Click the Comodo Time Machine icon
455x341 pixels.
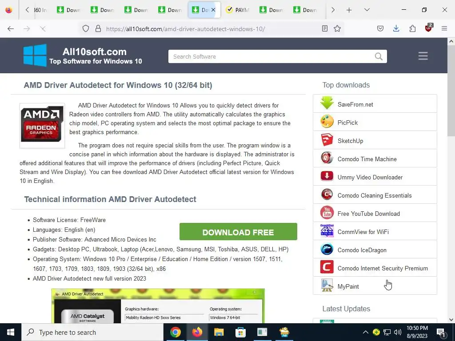tap(327, 159)
